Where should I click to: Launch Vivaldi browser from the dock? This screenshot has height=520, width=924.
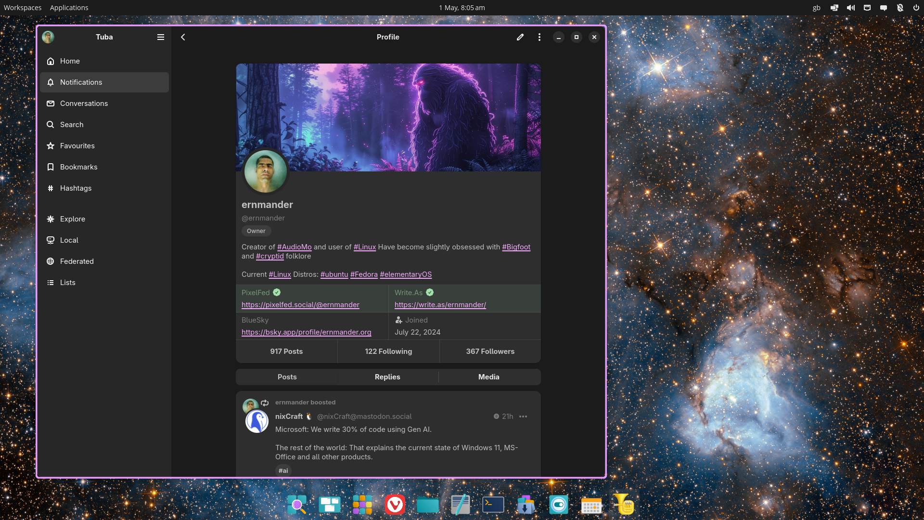[x=395, y=505]
